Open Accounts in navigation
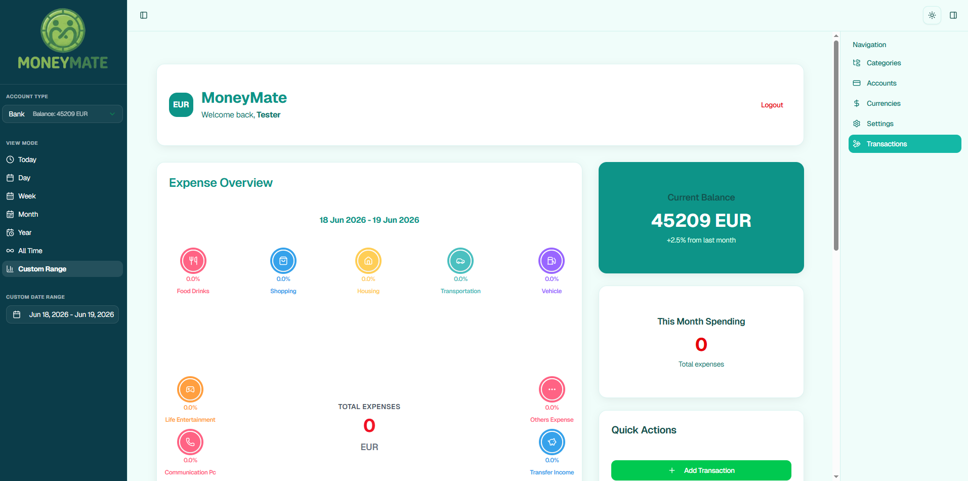Viewport: 968px width, 481px height. pyautogui.click(x=905, y=83)
